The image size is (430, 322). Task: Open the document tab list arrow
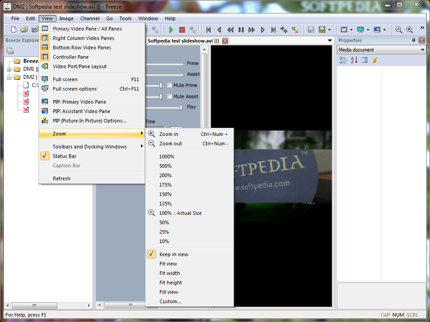point(330,41)
